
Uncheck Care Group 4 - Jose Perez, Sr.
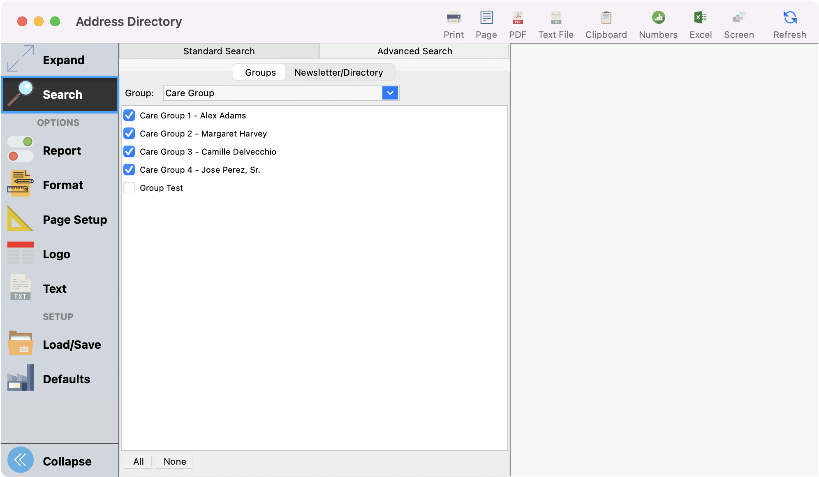[129, 169]
